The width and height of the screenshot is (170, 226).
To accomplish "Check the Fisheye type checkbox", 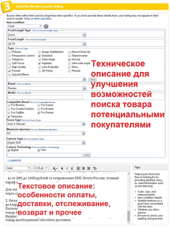I will (x=9, y=52).
